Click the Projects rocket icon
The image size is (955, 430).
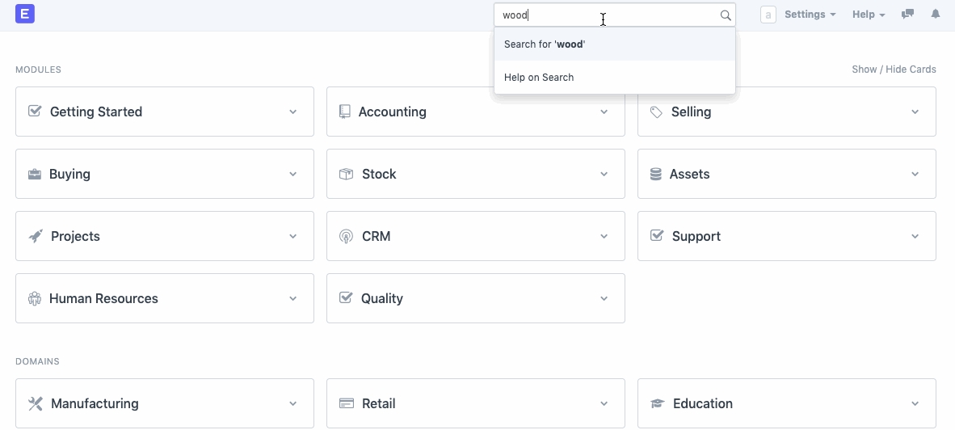(36, 236)
